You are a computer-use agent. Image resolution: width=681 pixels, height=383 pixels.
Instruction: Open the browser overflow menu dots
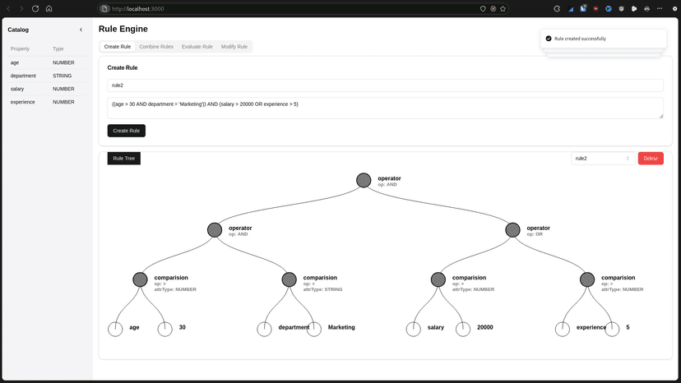point(660,9)
